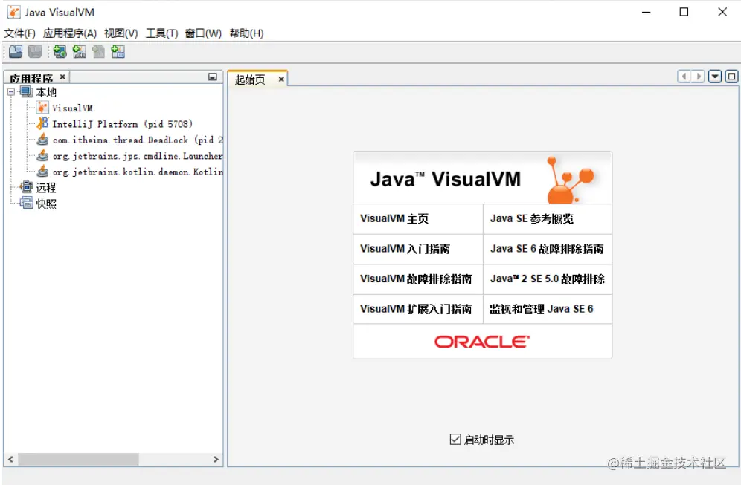Click the scrollbar left arrow
741x485 pixels.
[11, 459]
